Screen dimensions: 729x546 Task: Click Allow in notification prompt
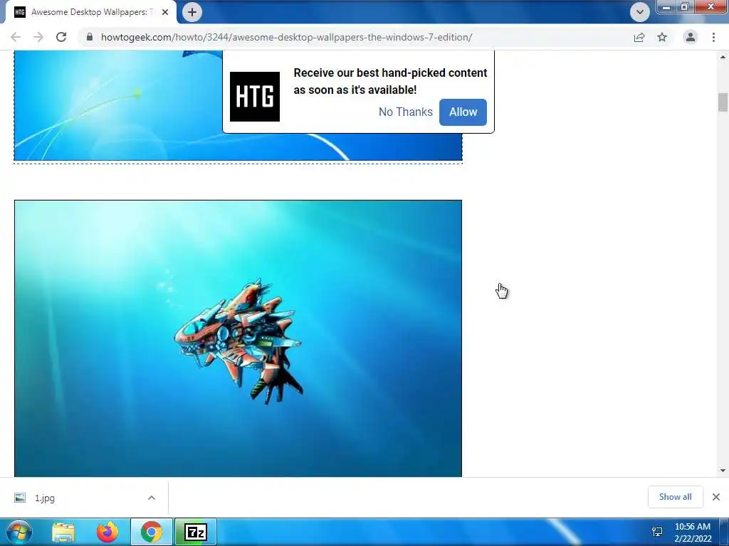[463, 112]
